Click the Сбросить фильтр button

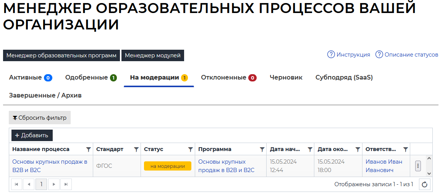coord(40,118)
